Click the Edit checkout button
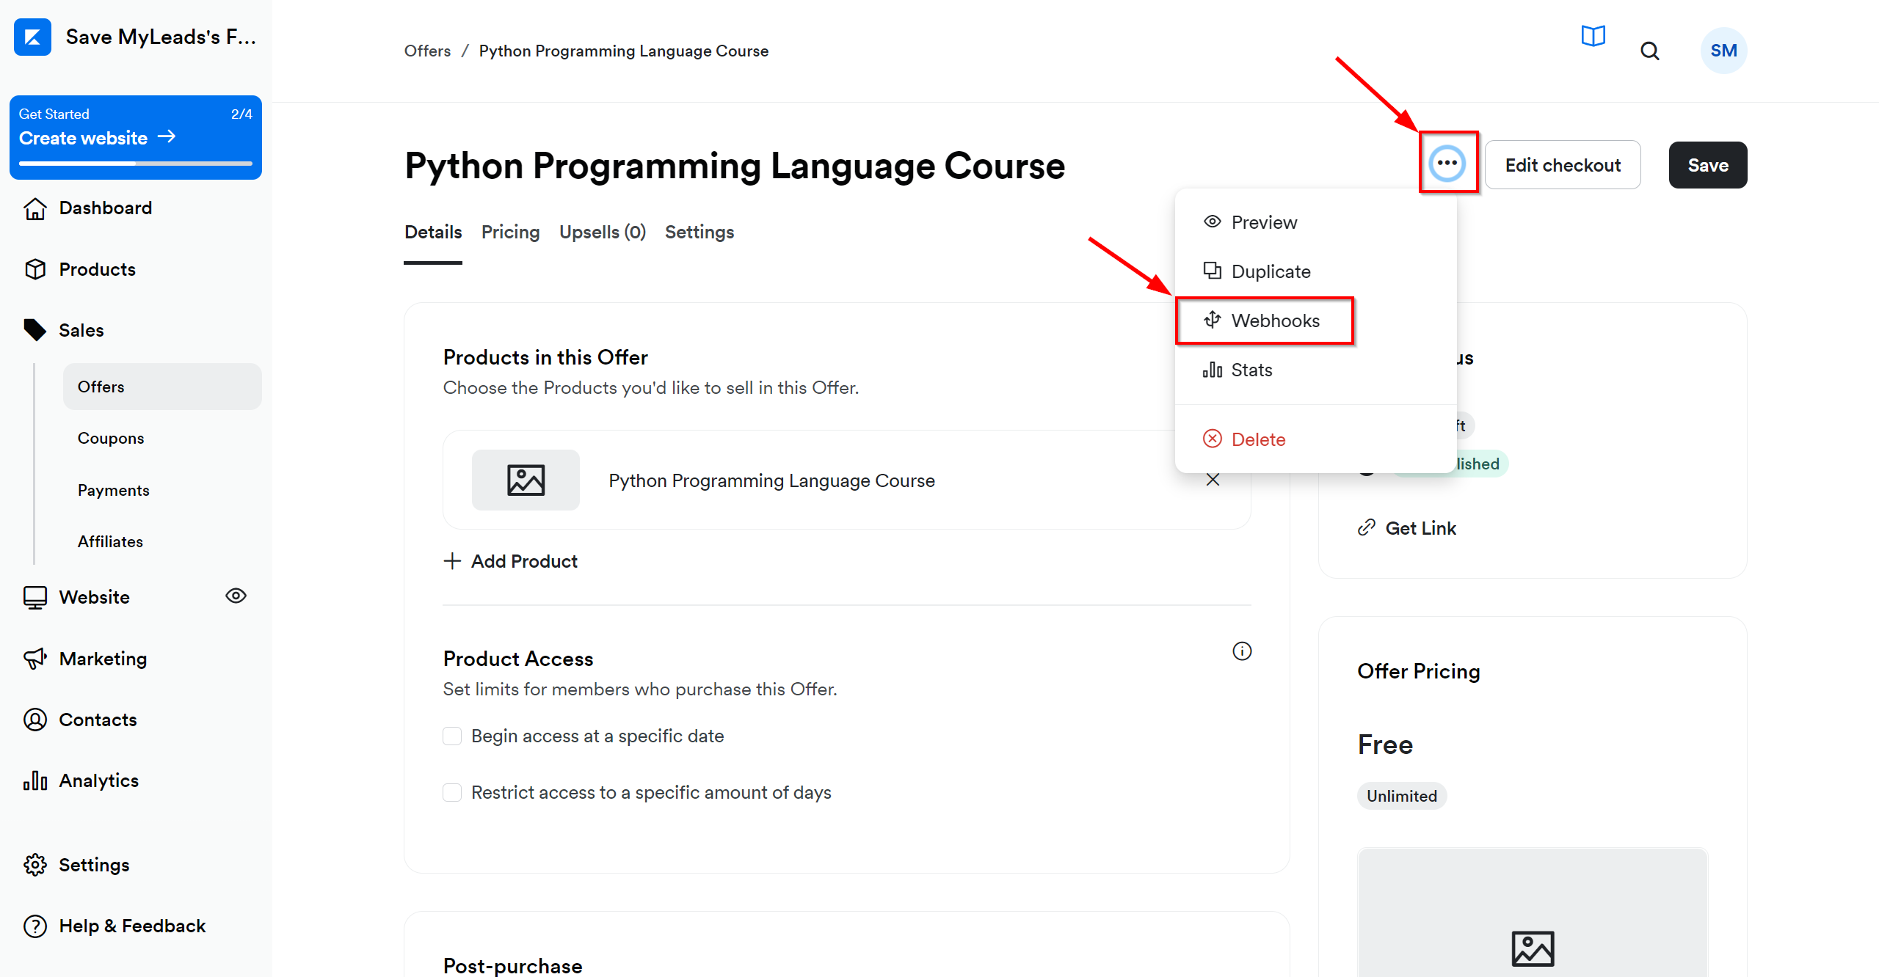 tap(1562, 164)
